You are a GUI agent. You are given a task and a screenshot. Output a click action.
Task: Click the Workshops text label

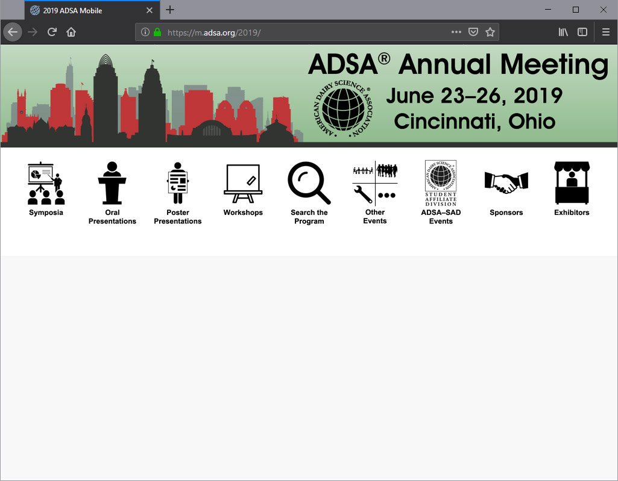pos(243,213)
